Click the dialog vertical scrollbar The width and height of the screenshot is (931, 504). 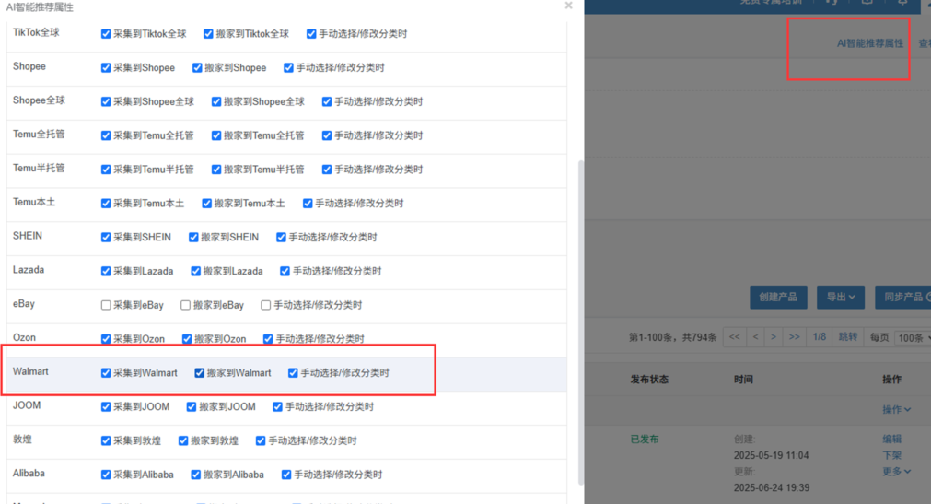click(581, 322)
